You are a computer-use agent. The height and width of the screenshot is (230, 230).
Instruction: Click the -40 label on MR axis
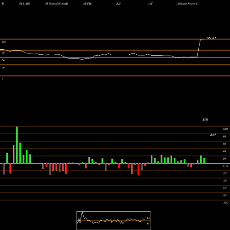(224, 181)
